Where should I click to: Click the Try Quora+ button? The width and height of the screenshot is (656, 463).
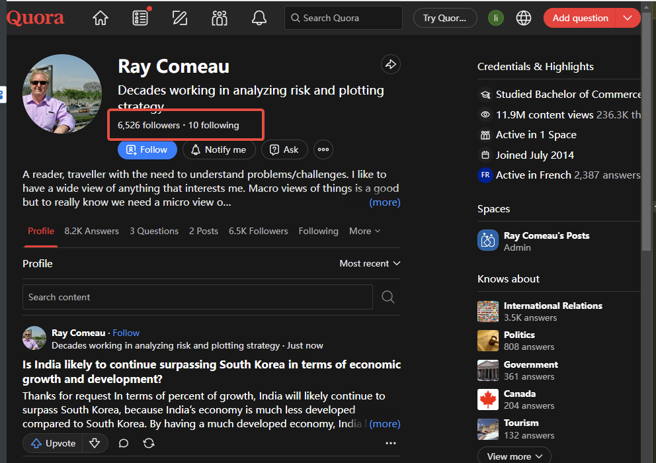point(445,18)
